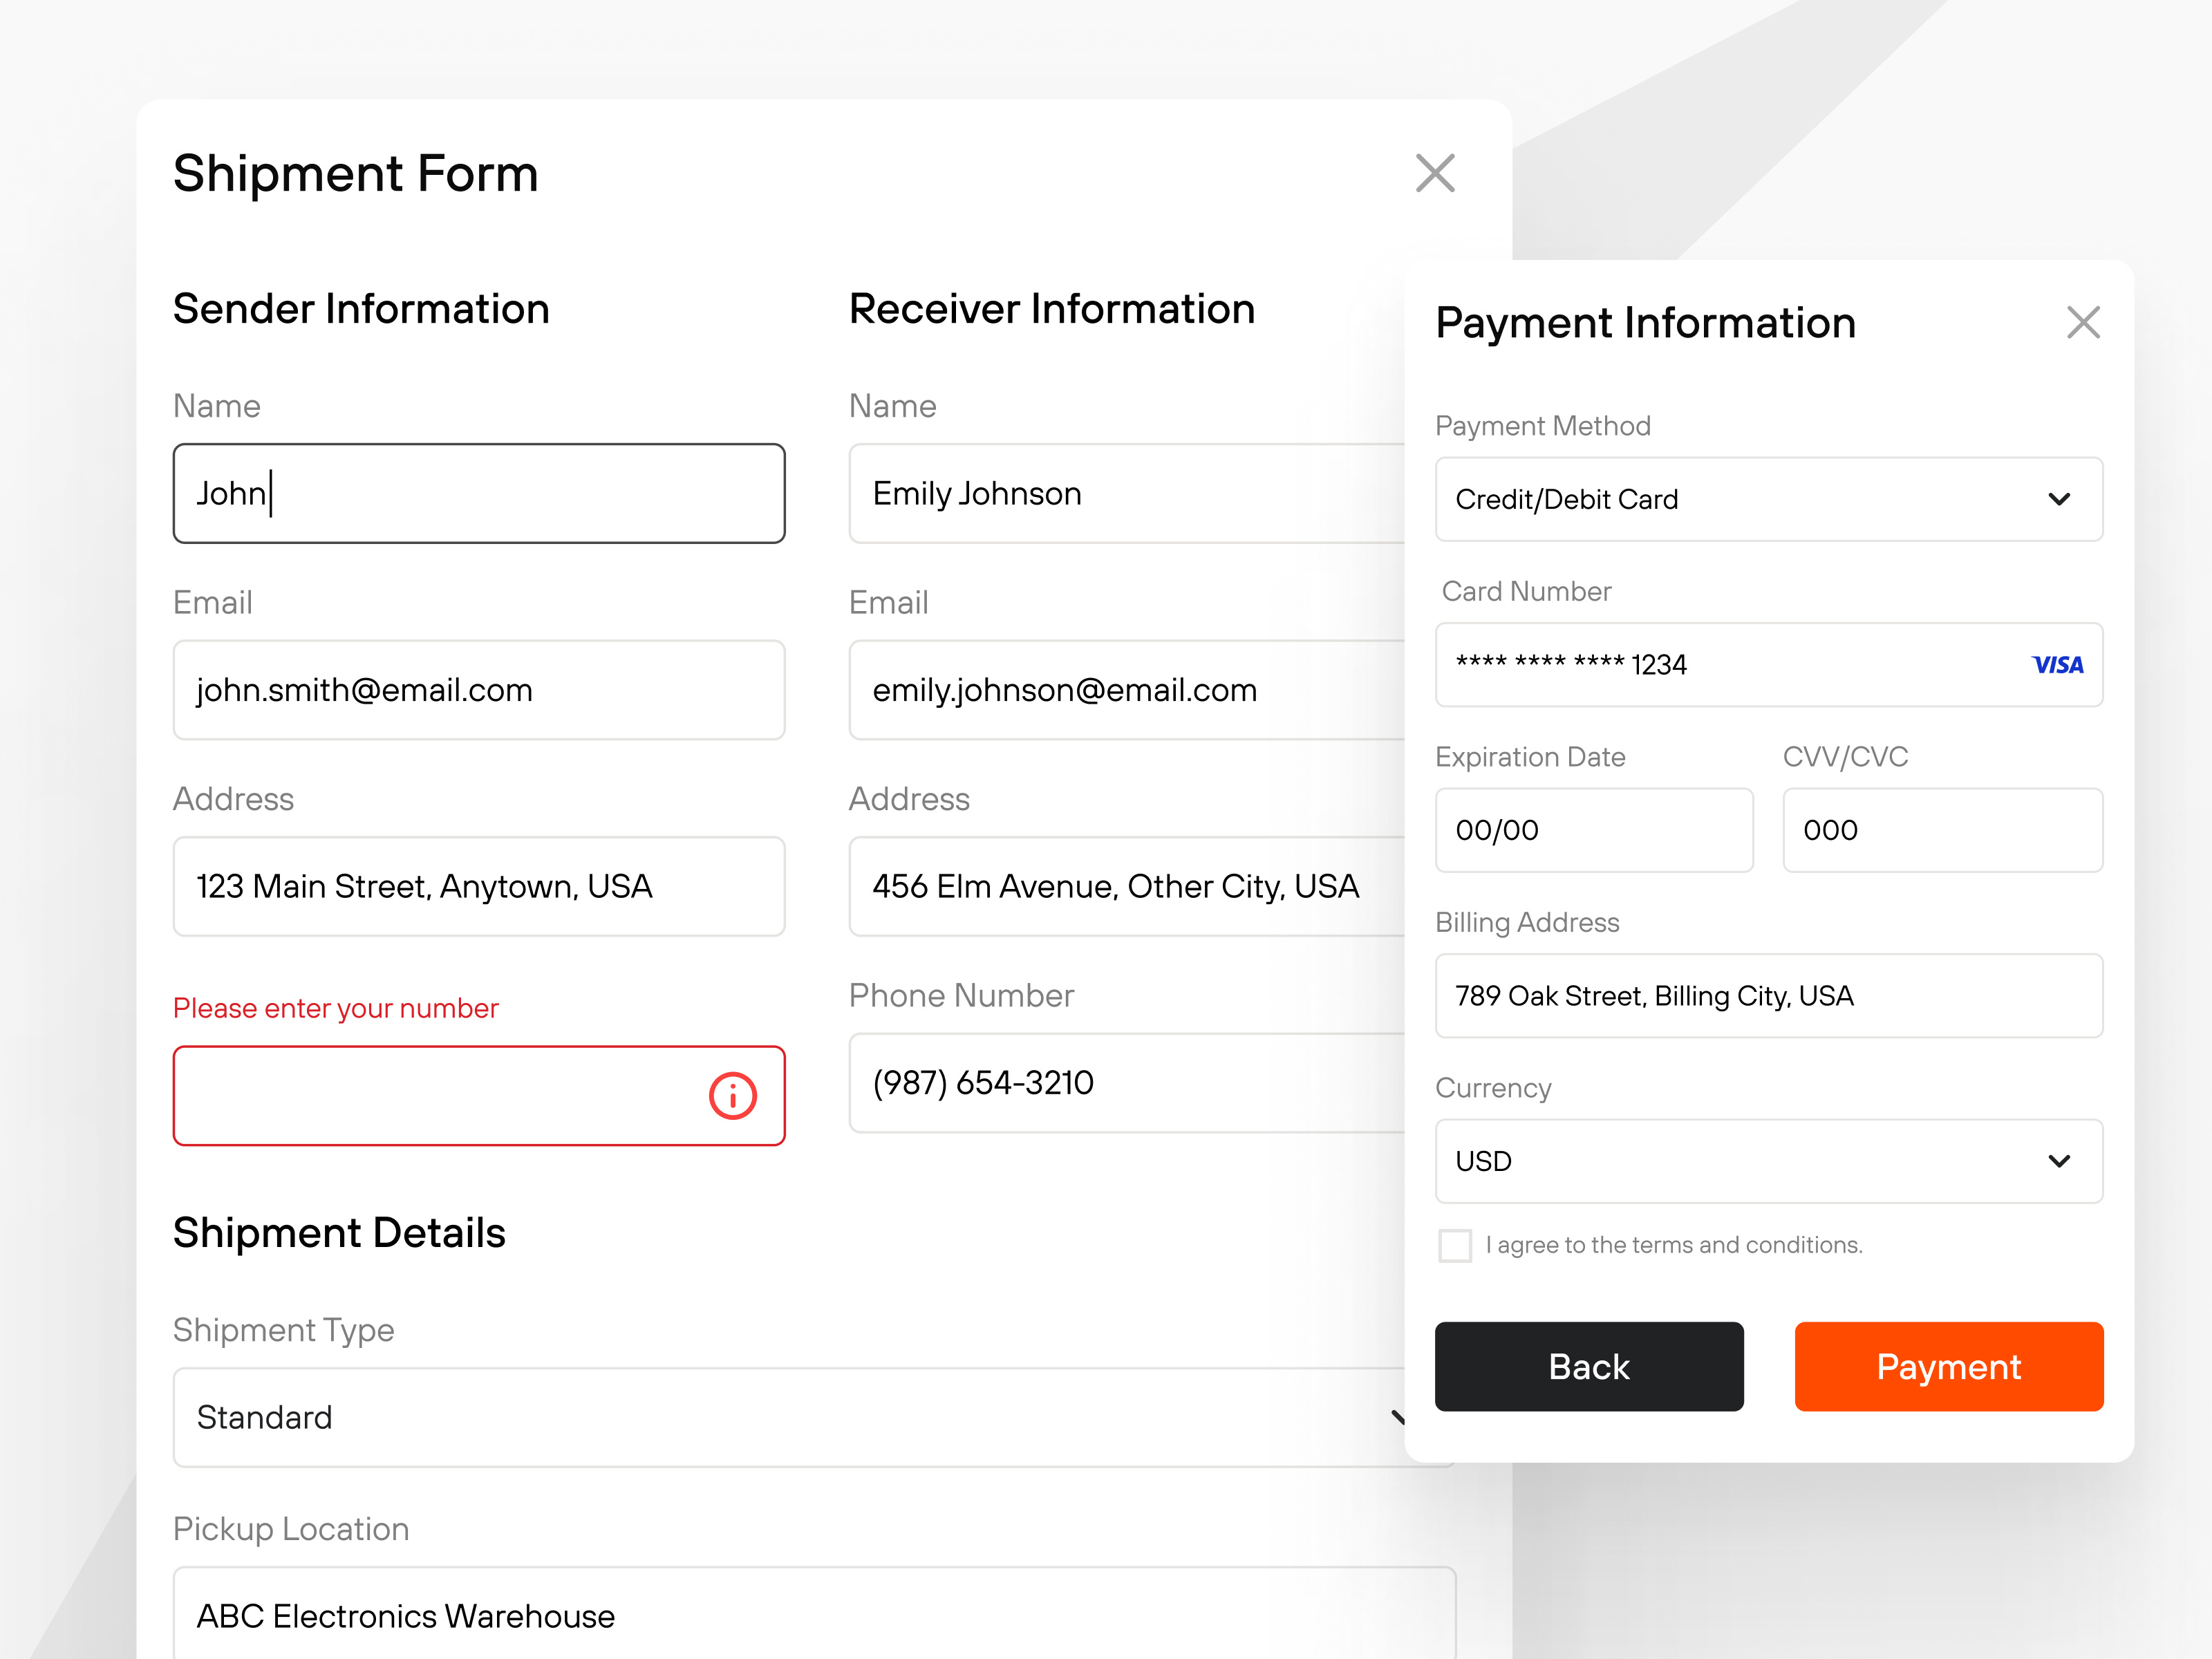
Task: Dismiss the Payment Information dialog
Action: [x=2083, y=322]
